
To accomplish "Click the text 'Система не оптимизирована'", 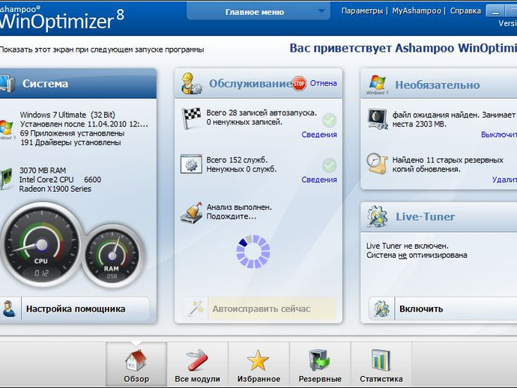I will coord(417,255).
